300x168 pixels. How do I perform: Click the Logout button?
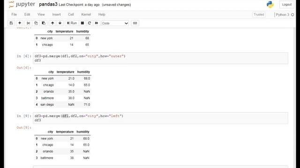click(x=286, y=5)
